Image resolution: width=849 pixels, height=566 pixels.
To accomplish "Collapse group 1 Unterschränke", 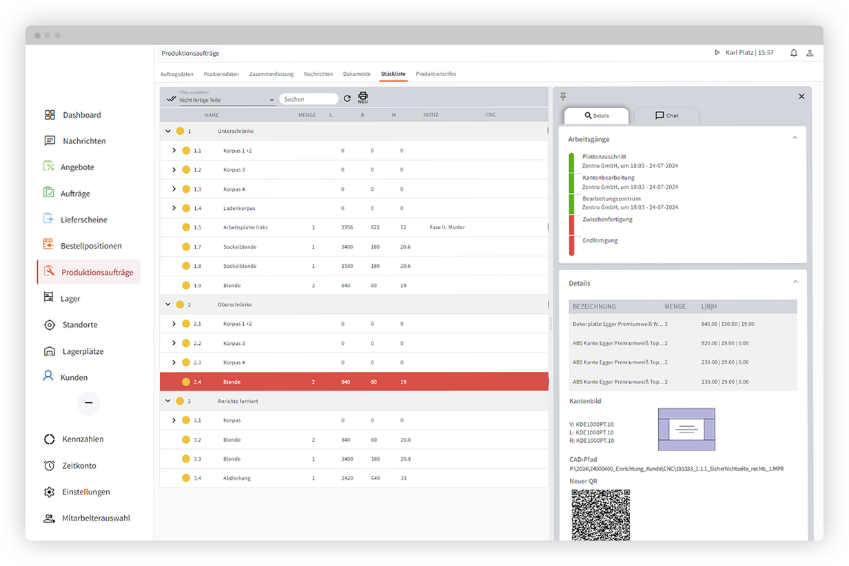I will tap(169, 131).
